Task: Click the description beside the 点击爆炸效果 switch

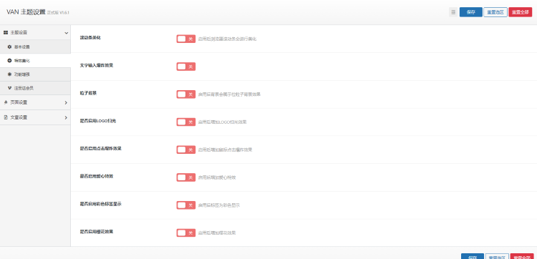Action: click(225, 150)
